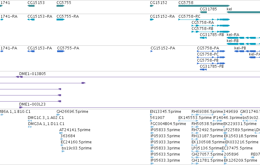Select the AT24141.5prime EST arrow
260x165 pixels.
pyautogui.click(x=61, y=133)
